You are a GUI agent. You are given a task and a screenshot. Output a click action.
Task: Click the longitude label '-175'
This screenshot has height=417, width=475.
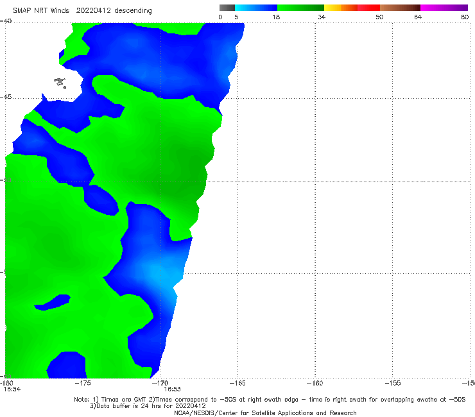coord(83,383)
